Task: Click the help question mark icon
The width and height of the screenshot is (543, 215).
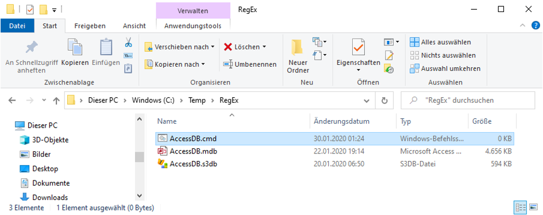Action: click(535, 26)
